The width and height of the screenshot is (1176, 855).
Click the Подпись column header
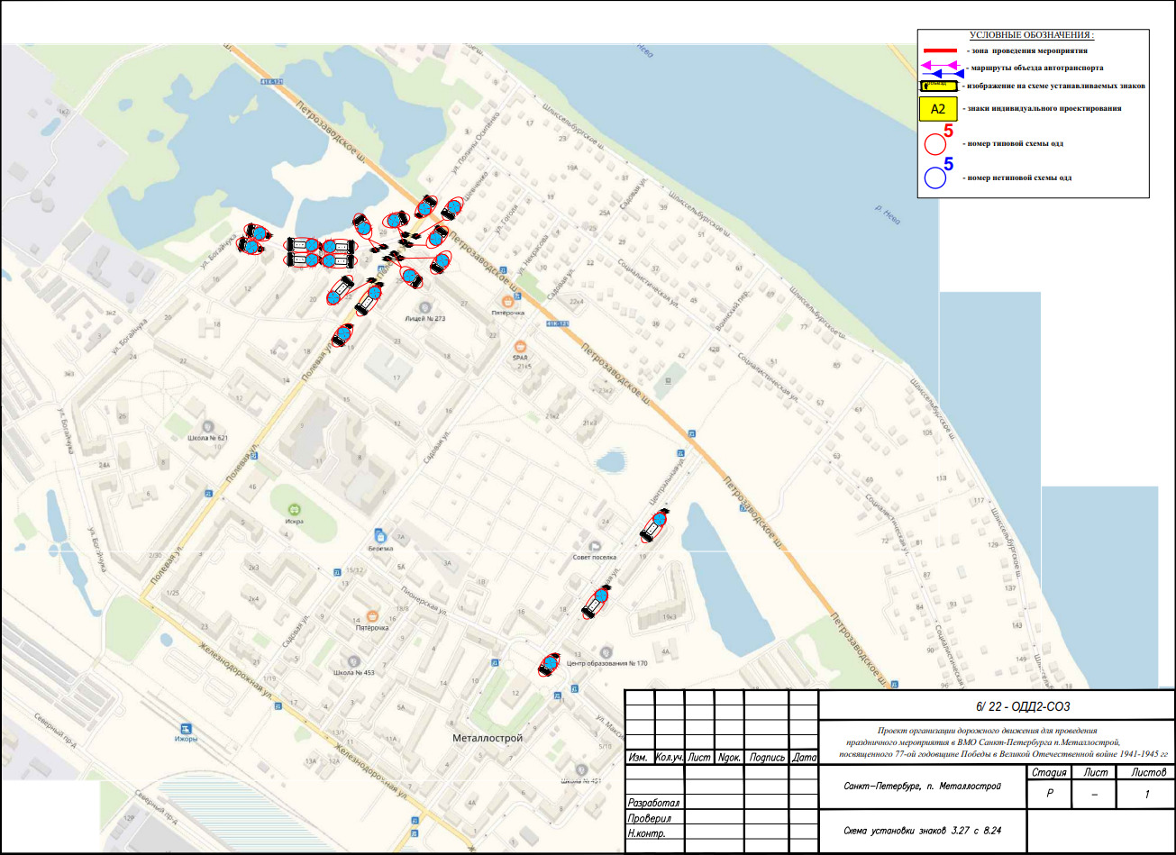767,758
